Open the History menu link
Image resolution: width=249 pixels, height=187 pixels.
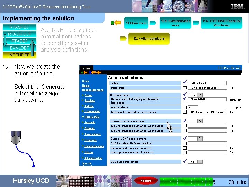click(x=89, y=152)
